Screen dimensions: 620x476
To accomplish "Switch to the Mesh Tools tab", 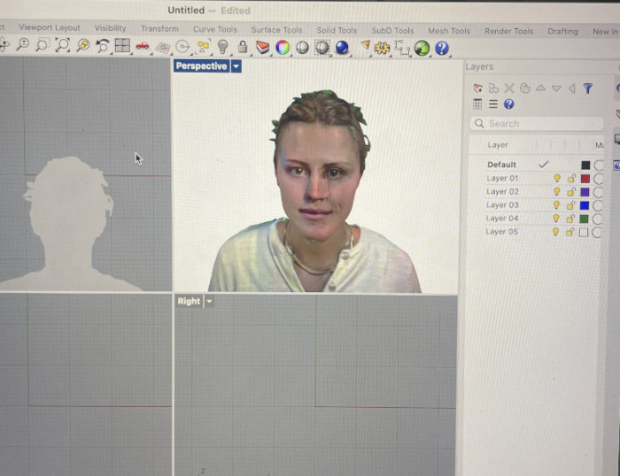I will (x=449, y=31).
